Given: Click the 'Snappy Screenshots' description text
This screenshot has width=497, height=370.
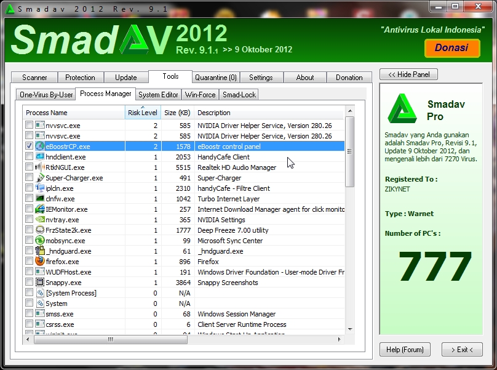Looking at the screenshot, I should click(228, 283).
